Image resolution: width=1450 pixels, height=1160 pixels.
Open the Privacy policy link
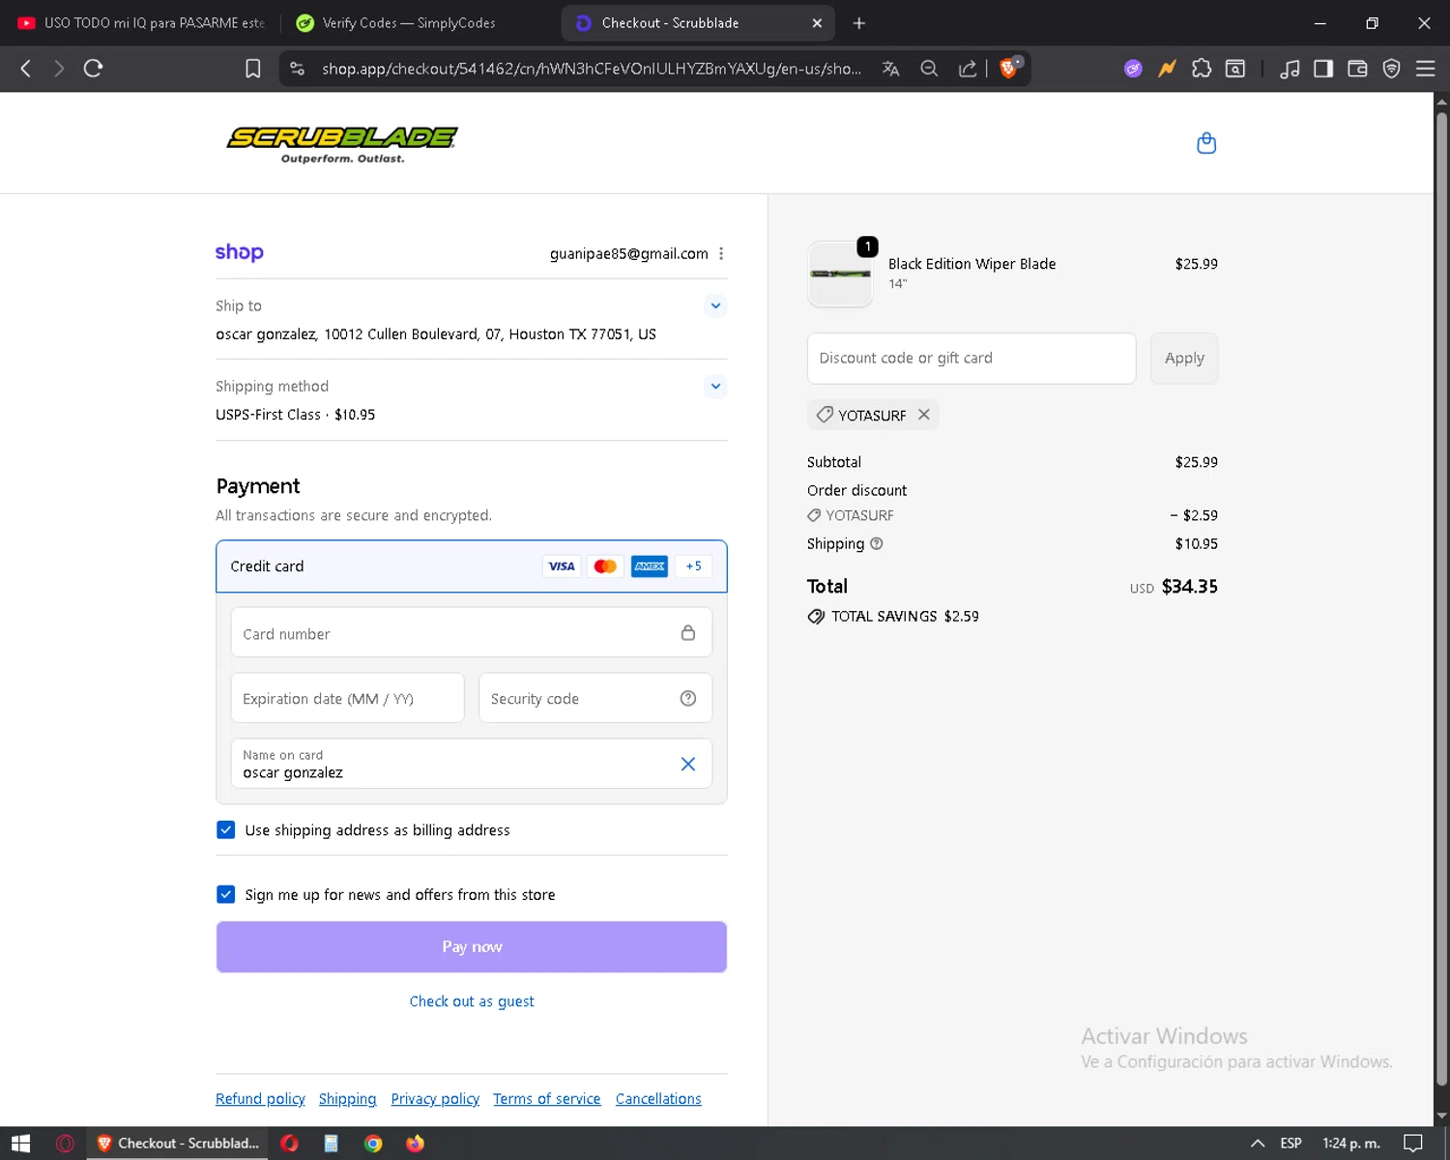[x=435, y=1099]
